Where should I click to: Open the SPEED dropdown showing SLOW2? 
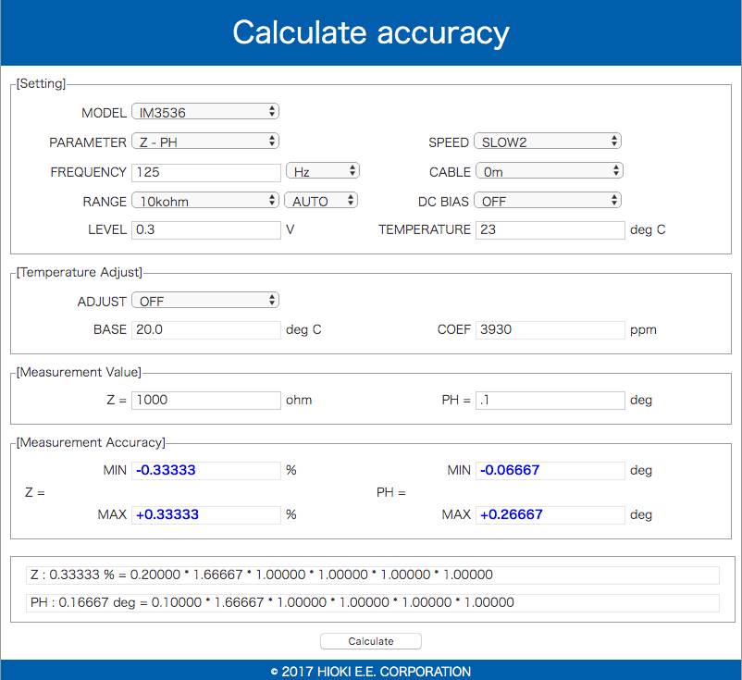click(x=548, y=142)
